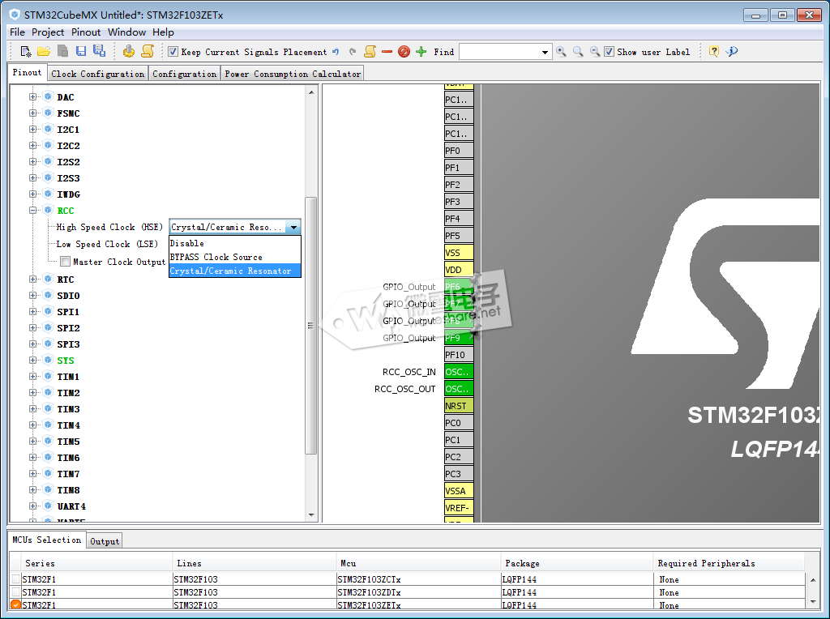This screenshot has height=619, width=830.
Task: Click the Save Project floppy disk icon
Action: 81,51
